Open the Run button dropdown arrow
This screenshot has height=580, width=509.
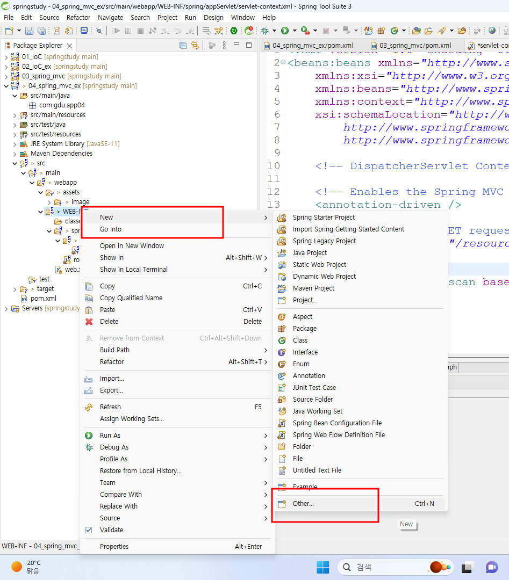click(x=295, y=31)
